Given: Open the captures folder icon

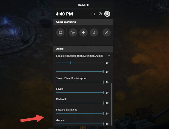Looking at the screenshot, I should pos(93,14).
